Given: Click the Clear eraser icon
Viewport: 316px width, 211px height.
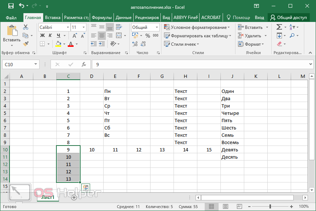Looking at the screenshot, I should pos(280,44).
